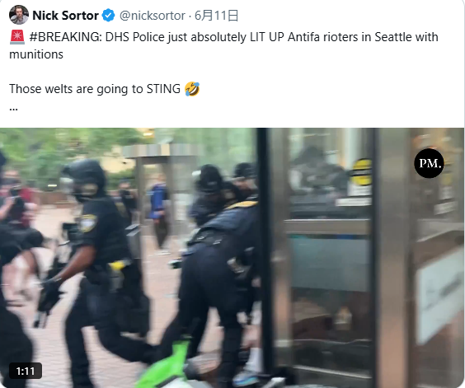The height and width of the screenshot is (388, 465).
Task: Click the yellow sticker on glass door
Action: (x=360, y=172)
